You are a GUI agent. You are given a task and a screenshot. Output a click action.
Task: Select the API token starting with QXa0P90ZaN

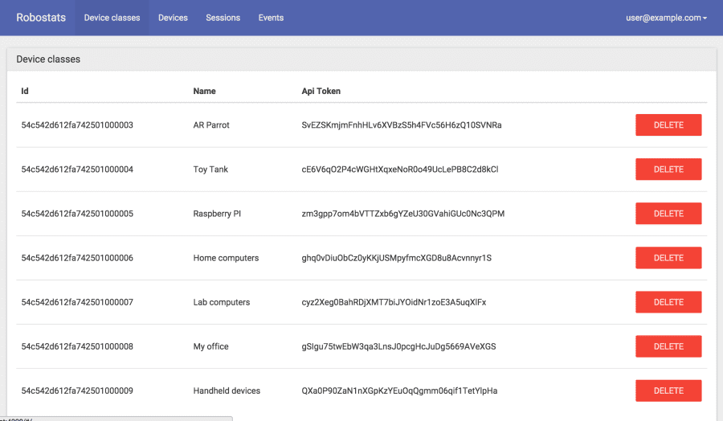coord(399,390)
